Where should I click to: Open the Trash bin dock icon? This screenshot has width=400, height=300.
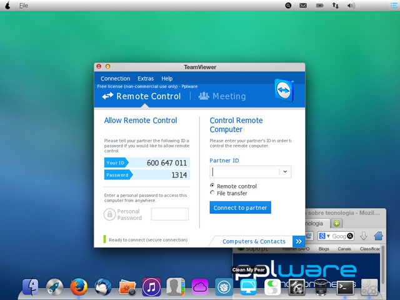321,287
